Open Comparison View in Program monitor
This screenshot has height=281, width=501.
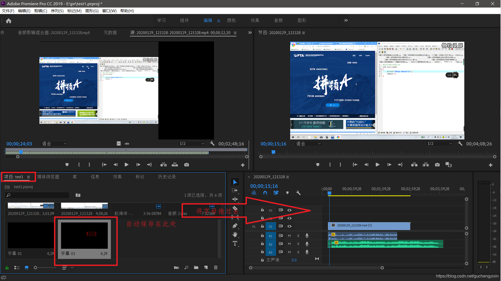point(449,165)
